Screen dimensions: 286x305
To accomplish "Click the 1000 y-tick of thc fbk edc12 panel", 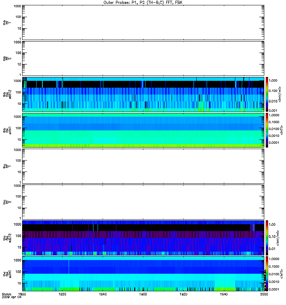I will [17, 224].
